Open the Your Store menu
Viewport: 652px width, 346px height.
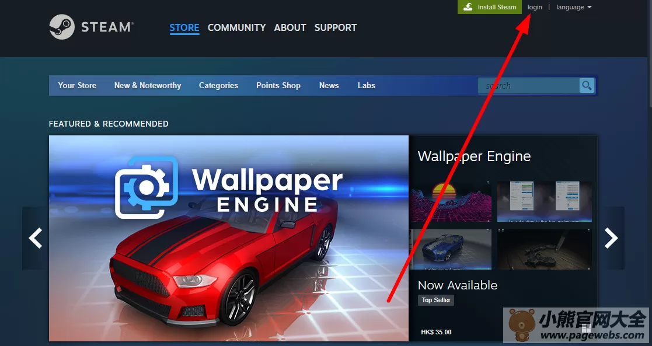77,85
